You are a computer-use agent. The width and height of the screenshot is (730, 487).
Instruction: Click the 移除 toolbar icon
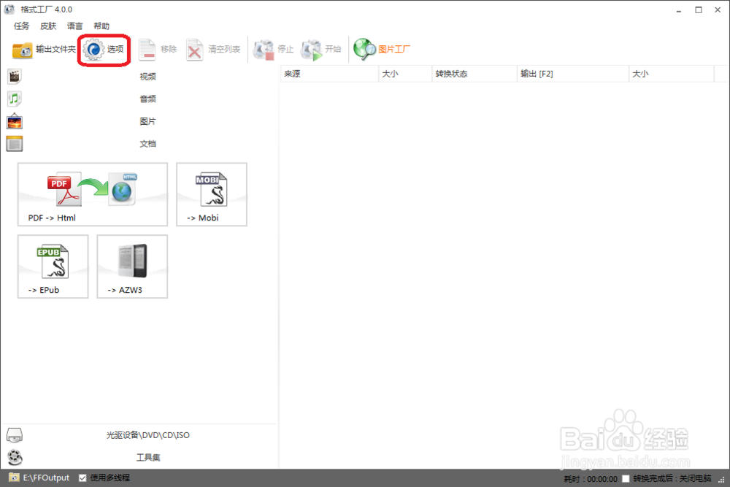(147, 50)
